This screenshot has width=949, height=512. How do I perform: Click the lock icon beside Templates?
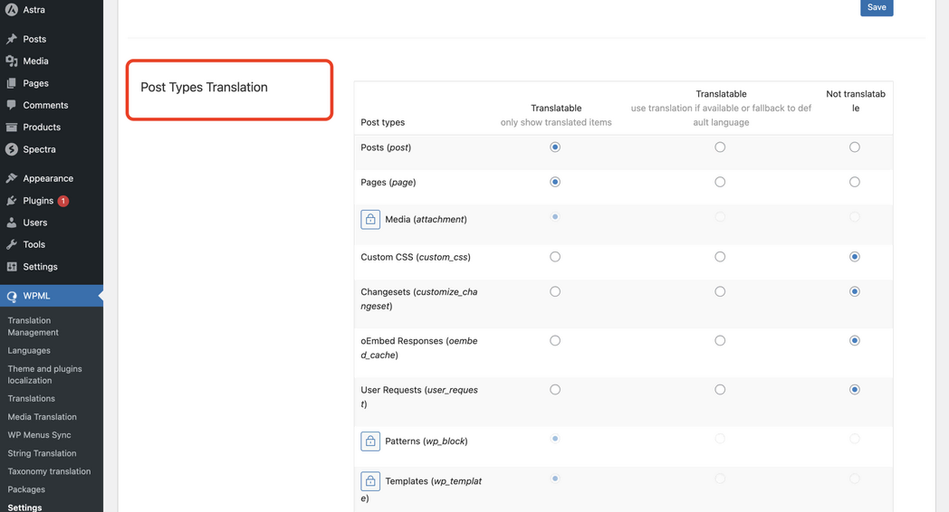[370, 481]
